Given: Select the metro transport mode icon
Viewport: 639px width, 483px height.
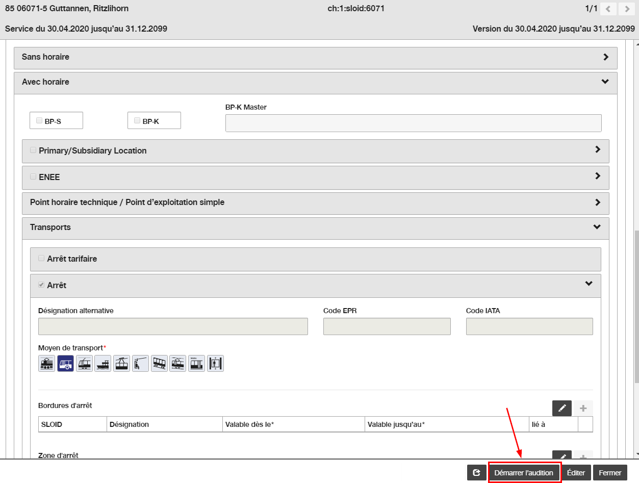Looking at the screenshot, I should pos(196,363).
